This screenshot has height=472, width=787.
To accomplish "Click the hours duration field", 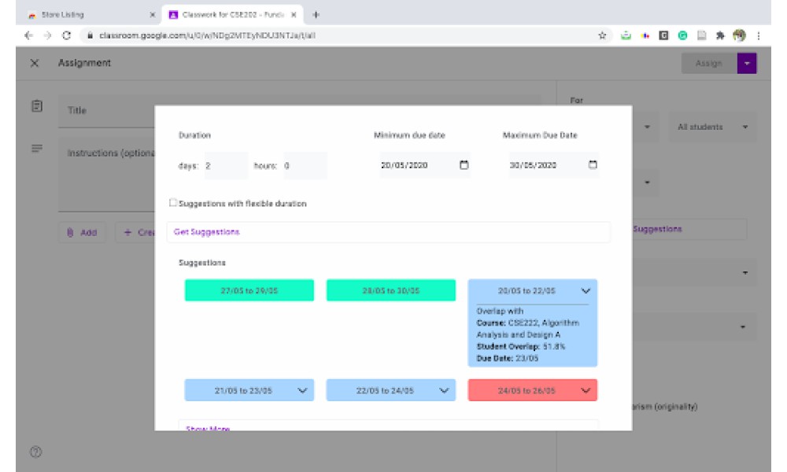I will point(305,165).
